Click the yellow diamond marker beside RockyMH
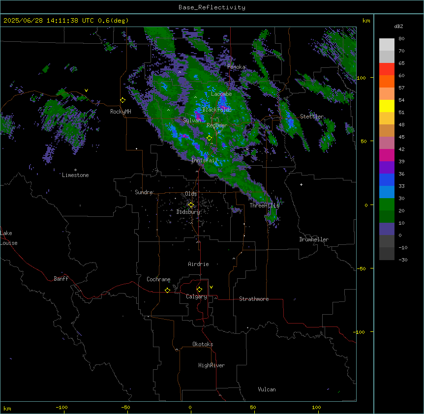Viewport: 424px width, 414px height. coord(123,100)
